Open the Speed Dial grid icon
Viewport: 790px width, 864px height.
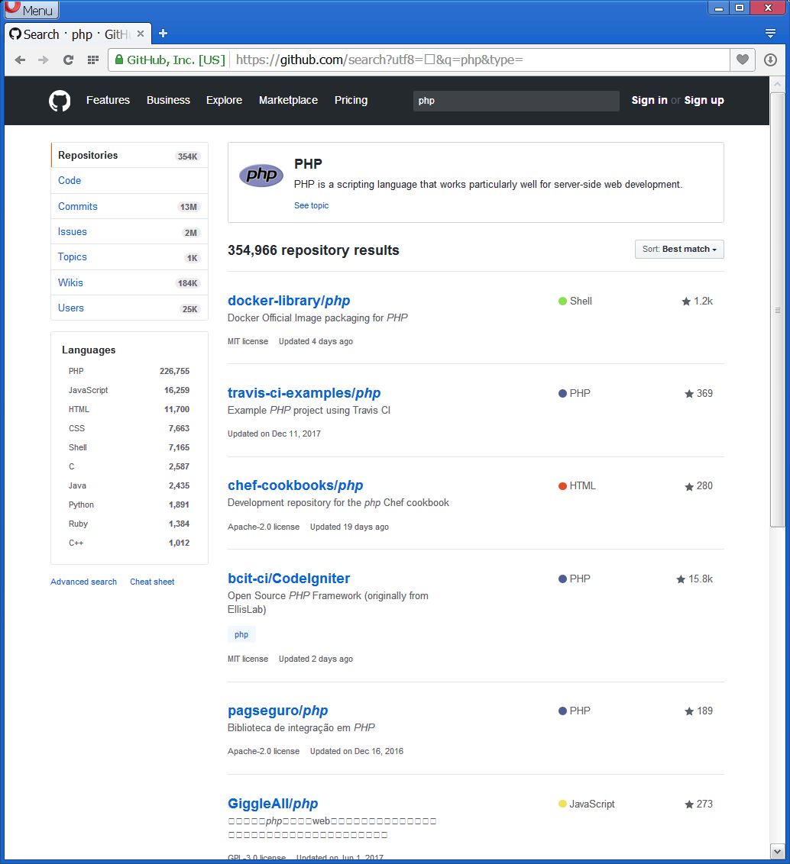coord(92,60)
